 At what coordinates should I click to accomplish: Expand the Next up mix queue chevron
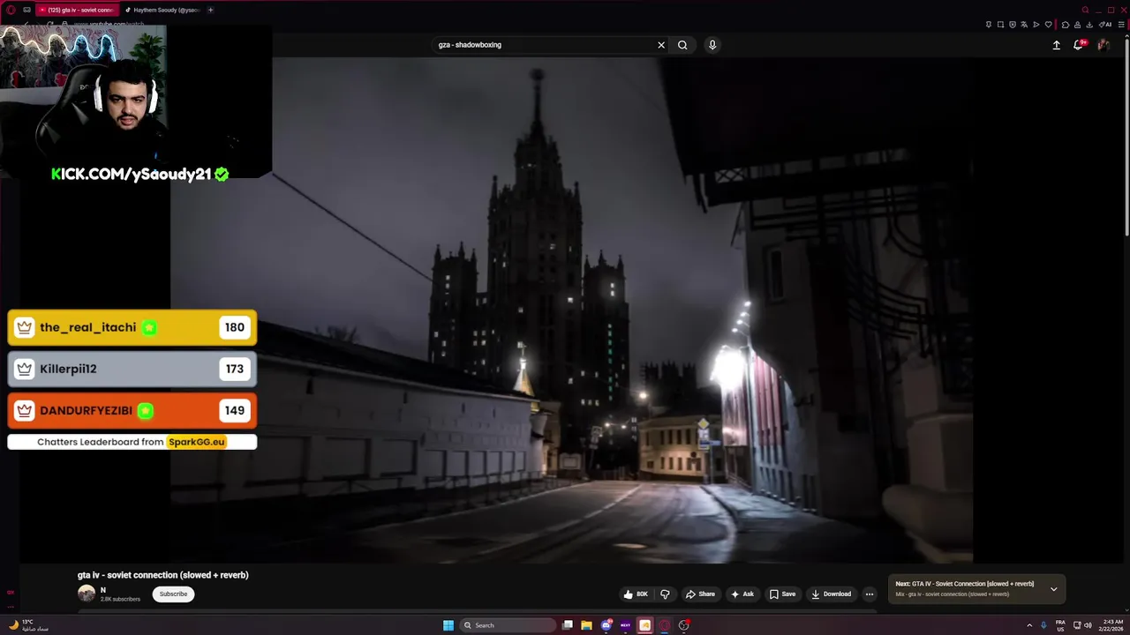[x=1053, y=589]
